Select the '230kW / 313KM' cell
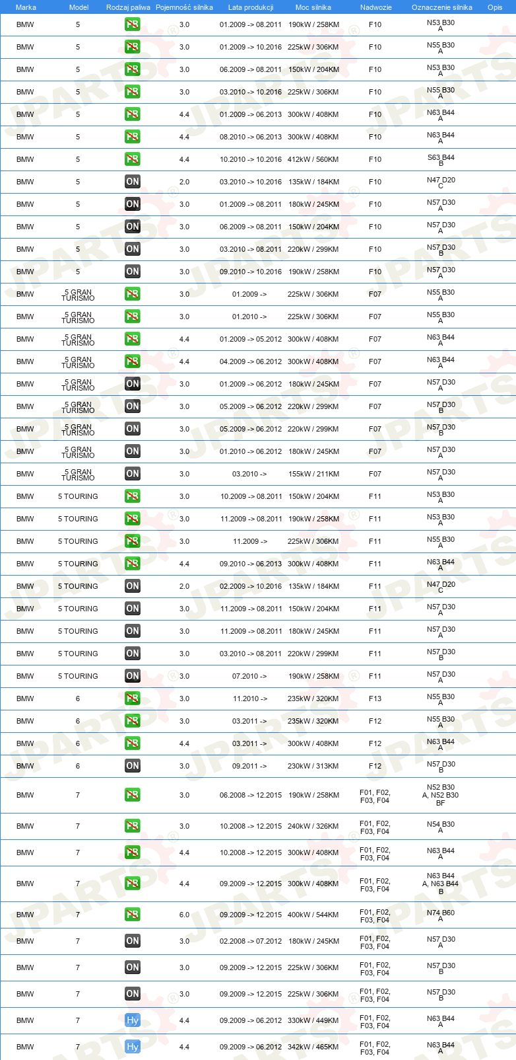 (313, 766)
